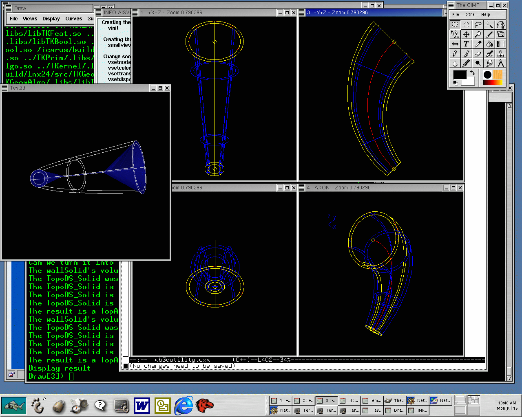Image resolution: width=522 pixels, height=417 pixels.
Task: Select the Ellipse Select tool in GIMP
Action: coord(466,24)
